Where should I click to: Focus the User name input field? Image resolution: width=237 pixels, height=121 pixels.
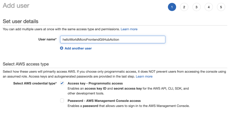click(113, 39)
